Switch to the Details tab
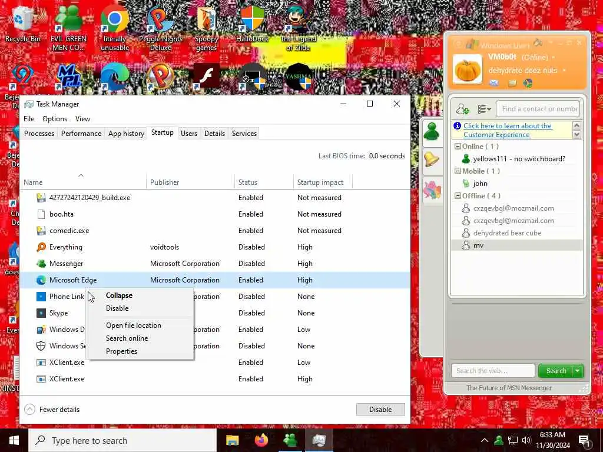Image resolution: width=603 pixels, height=452 pixels. (x=214, y=134)
